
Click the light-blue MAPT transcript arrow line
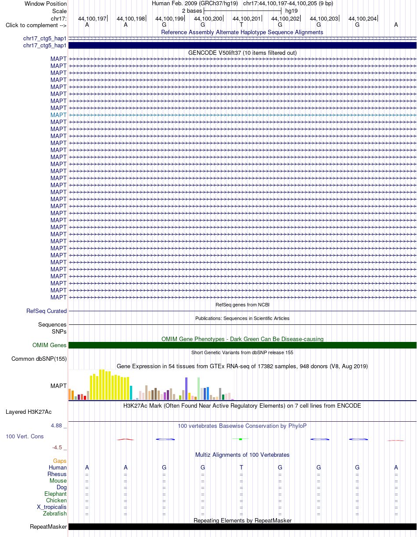pyautogui.click(x=242, y=115)
